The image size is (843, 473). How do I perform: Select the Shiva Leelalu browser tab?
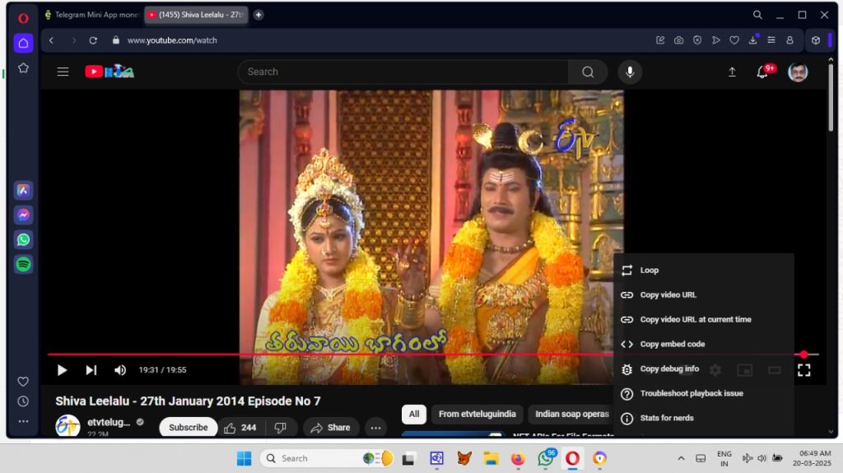click(x=196, y=15)
